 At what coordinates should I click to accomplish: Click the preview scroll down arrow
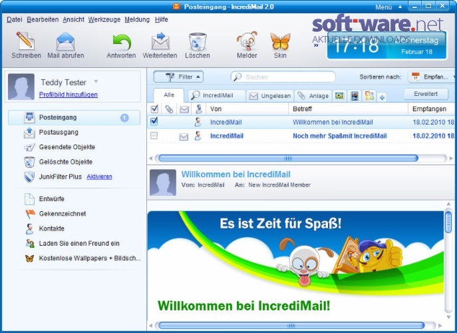tap(448, 317)
